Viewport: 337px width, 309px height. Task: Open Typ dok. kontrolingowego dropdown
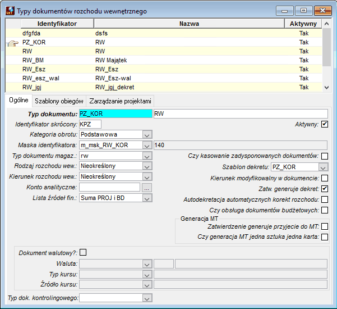[147, 298]
